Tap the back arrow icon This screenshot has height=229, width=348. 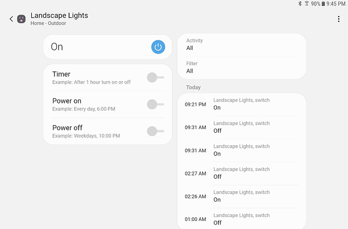click(11, 19)
